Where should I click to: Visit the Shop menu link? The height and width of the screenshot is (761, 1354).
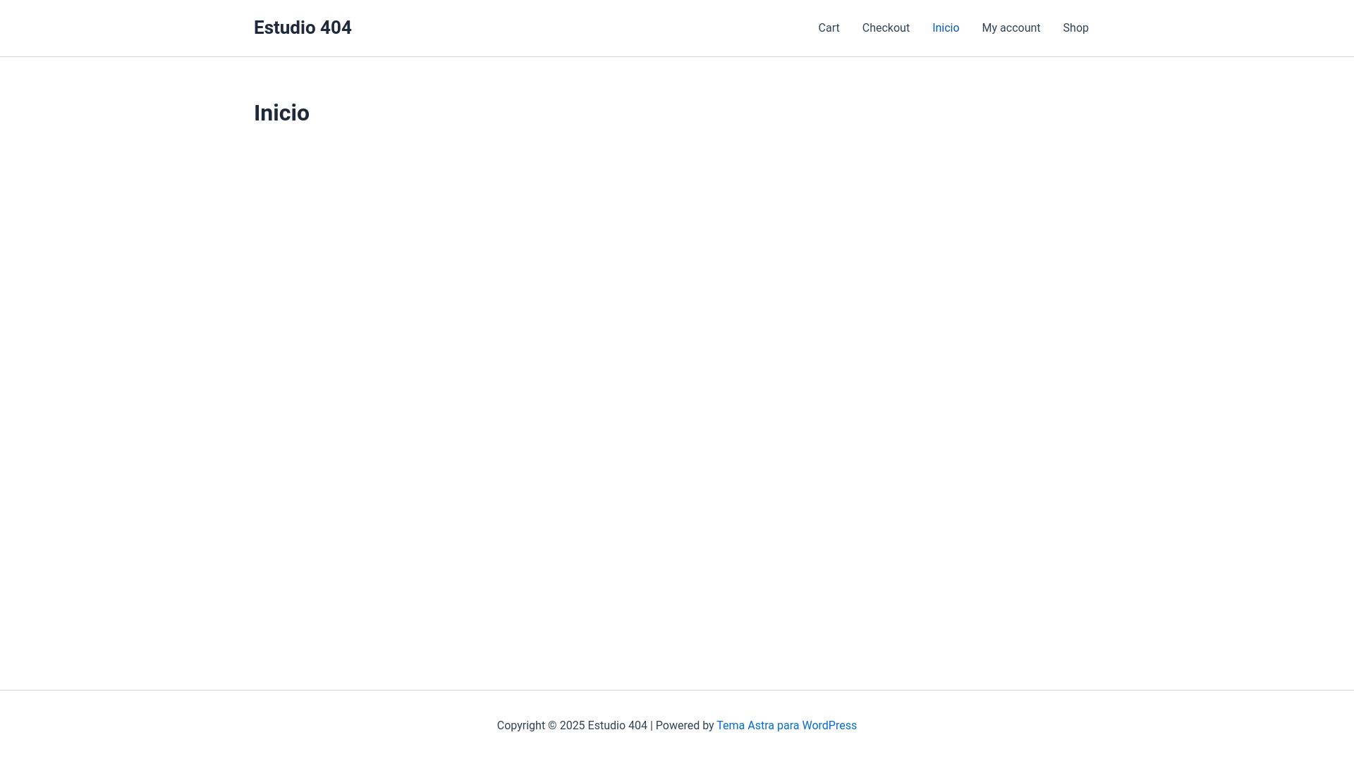[x=1075, y=28]
